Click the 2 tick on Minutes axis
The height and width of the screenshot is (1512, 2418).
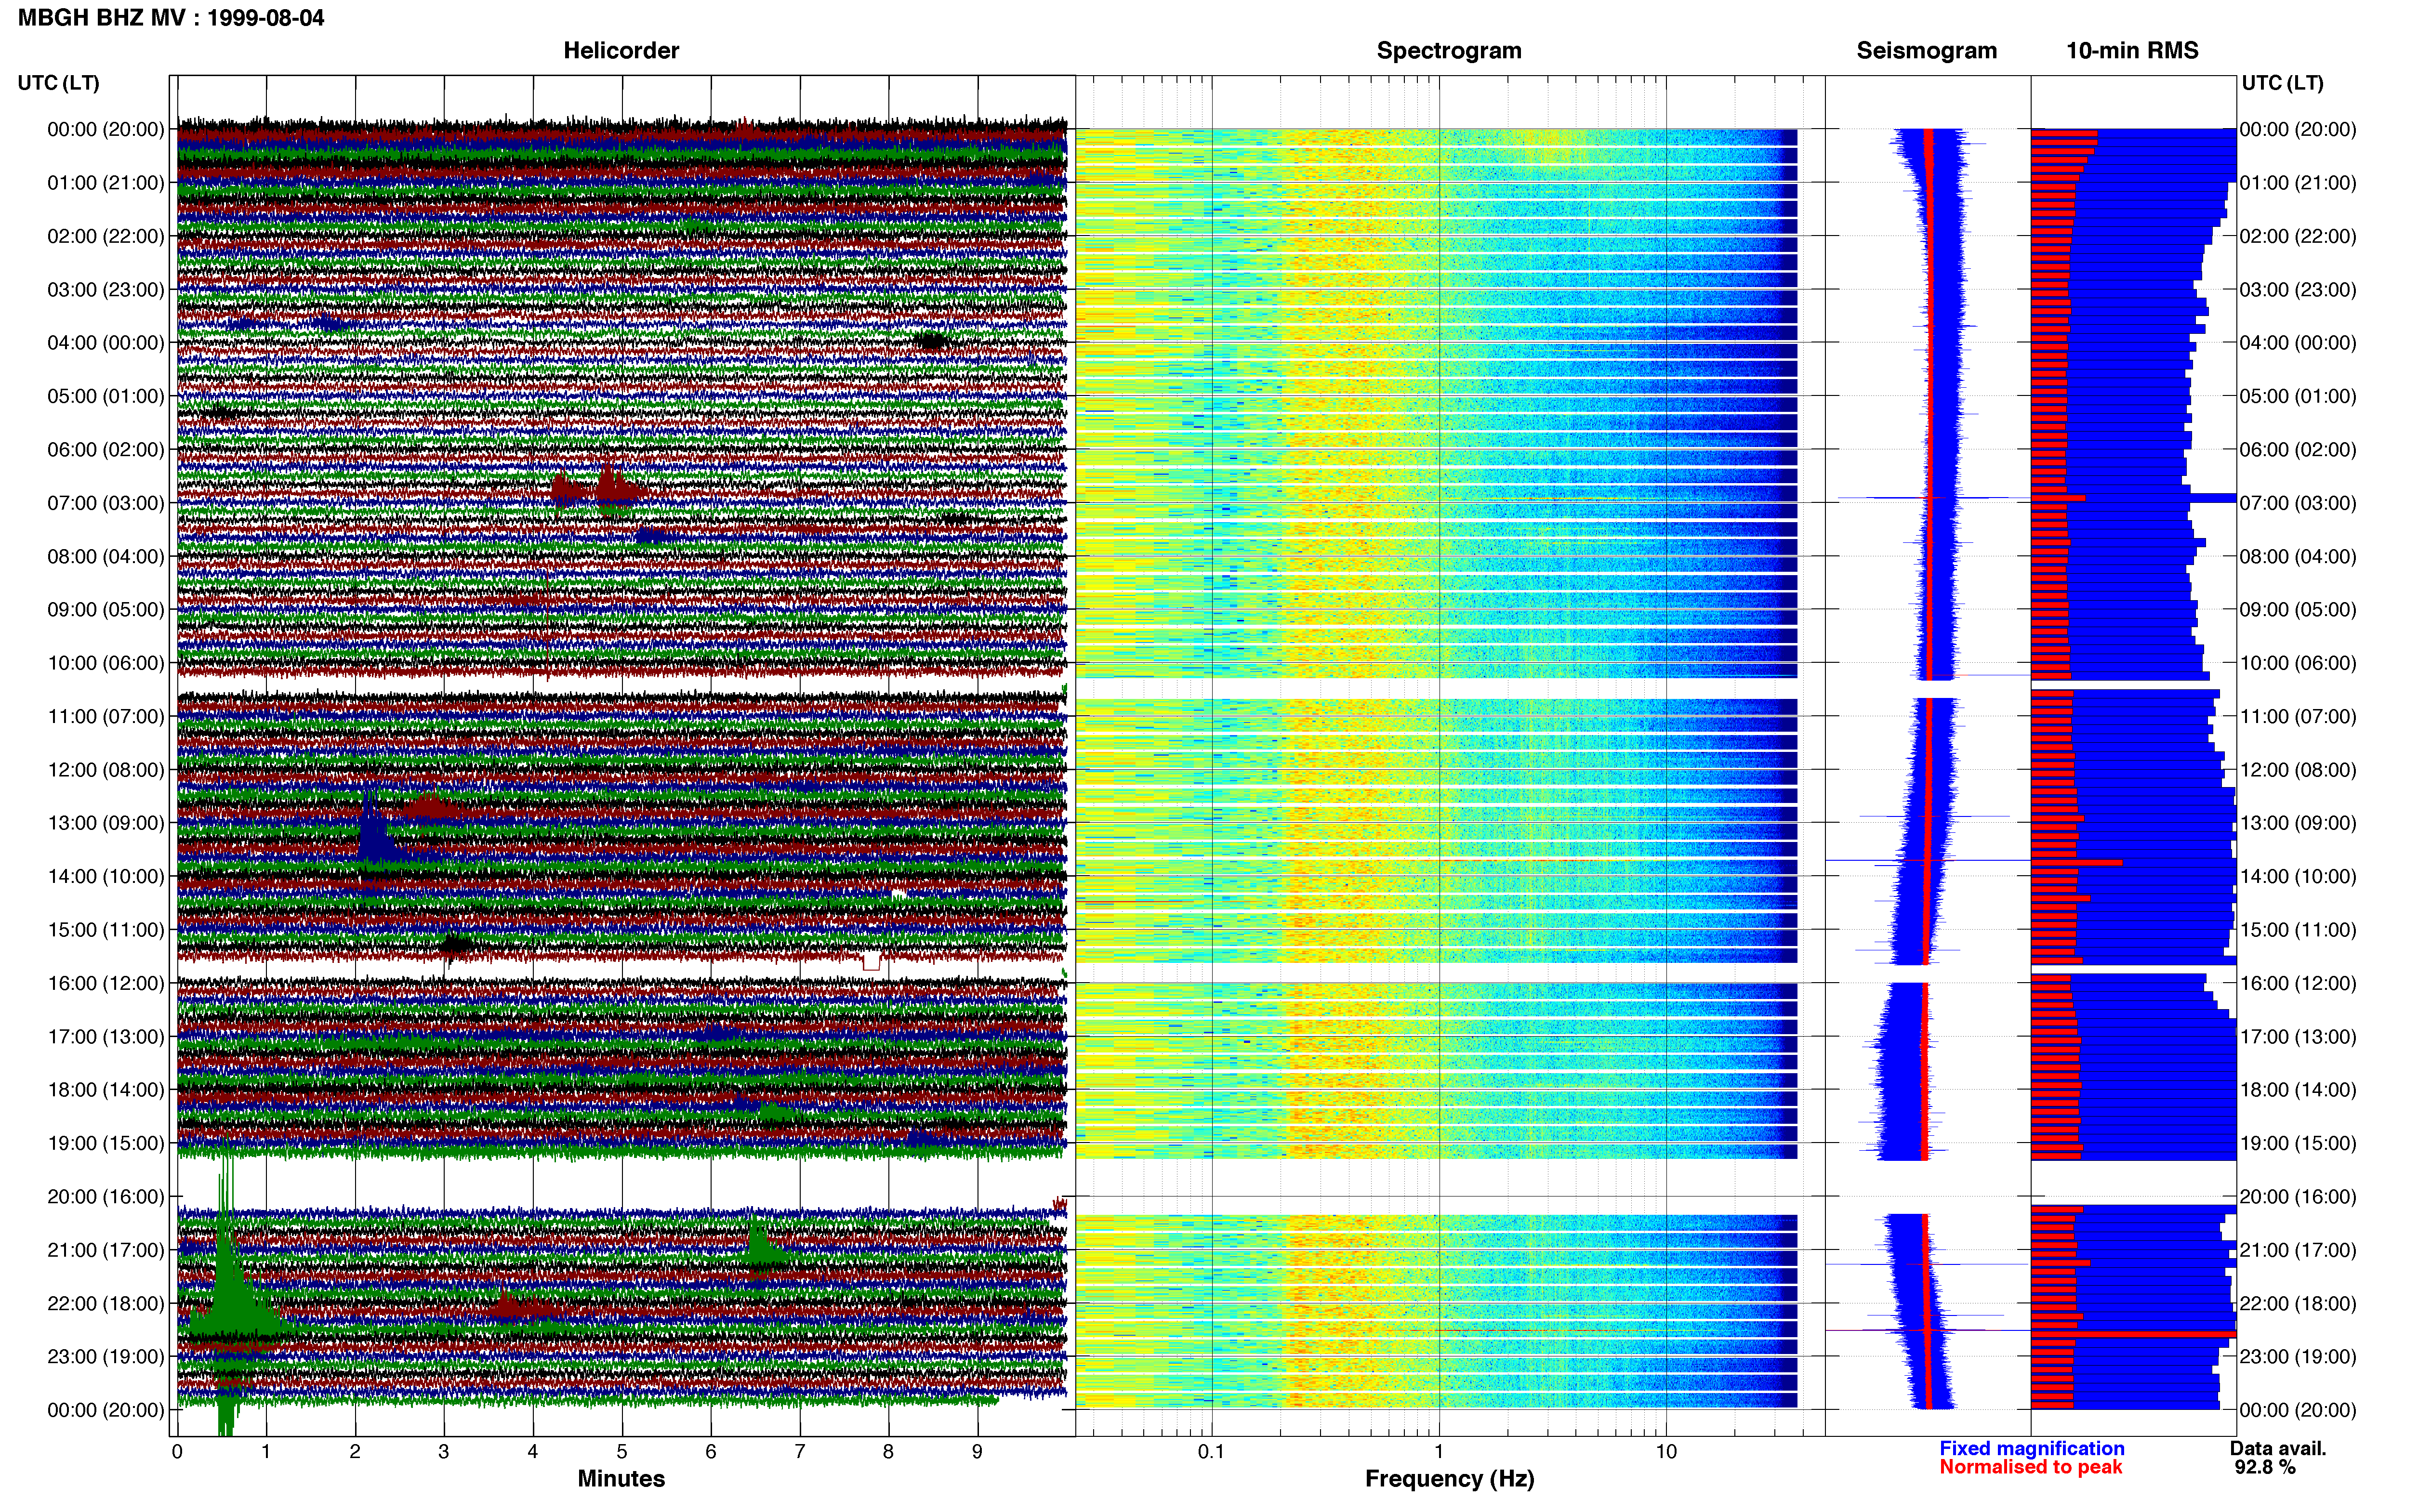[355, 1451]
